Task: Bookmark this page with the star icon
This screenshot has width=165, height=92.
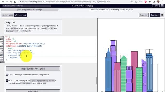Action: pyautogui.click(x=141, y=2)
